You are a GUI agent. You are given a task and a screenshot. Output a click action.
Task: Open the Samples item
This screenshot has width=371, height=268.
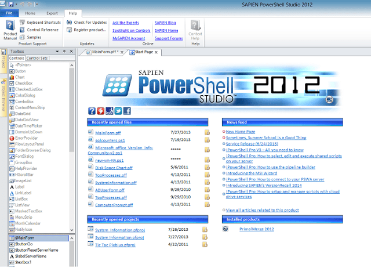[31, 37]
